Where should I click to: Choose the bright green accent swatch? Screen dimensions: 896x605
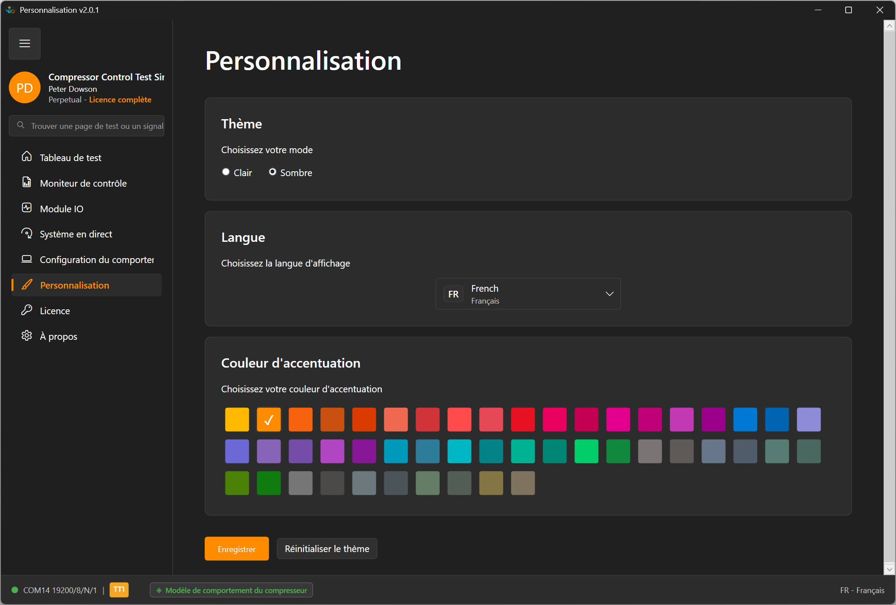(586, 451)
